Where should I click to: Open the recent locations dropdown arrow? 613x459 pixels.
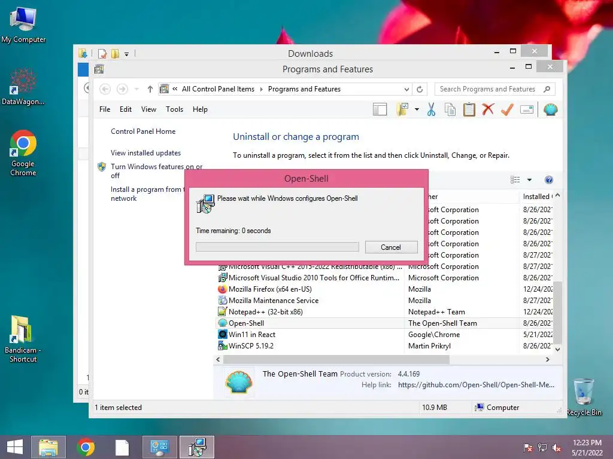tap(136, 90)
